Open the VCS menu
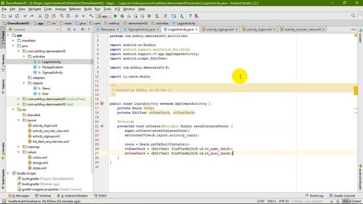 pos(117,9)
